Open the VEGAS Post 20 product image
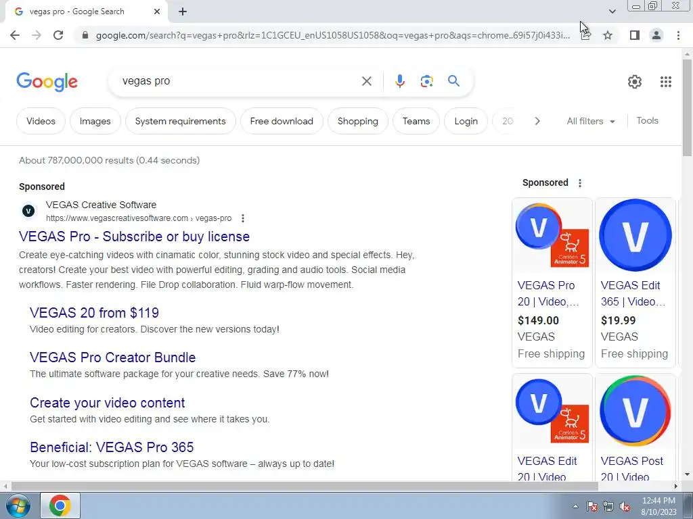 pos(635,410)
